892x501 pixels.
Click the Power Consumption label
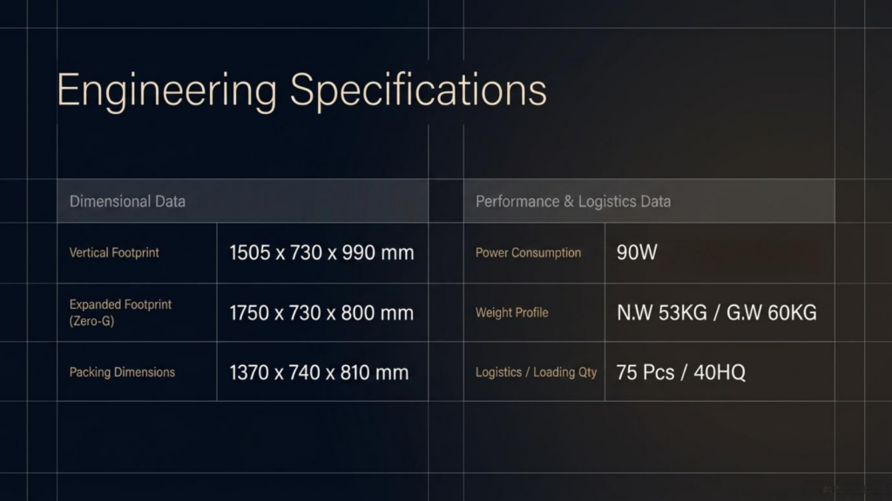tap(528, 253)
